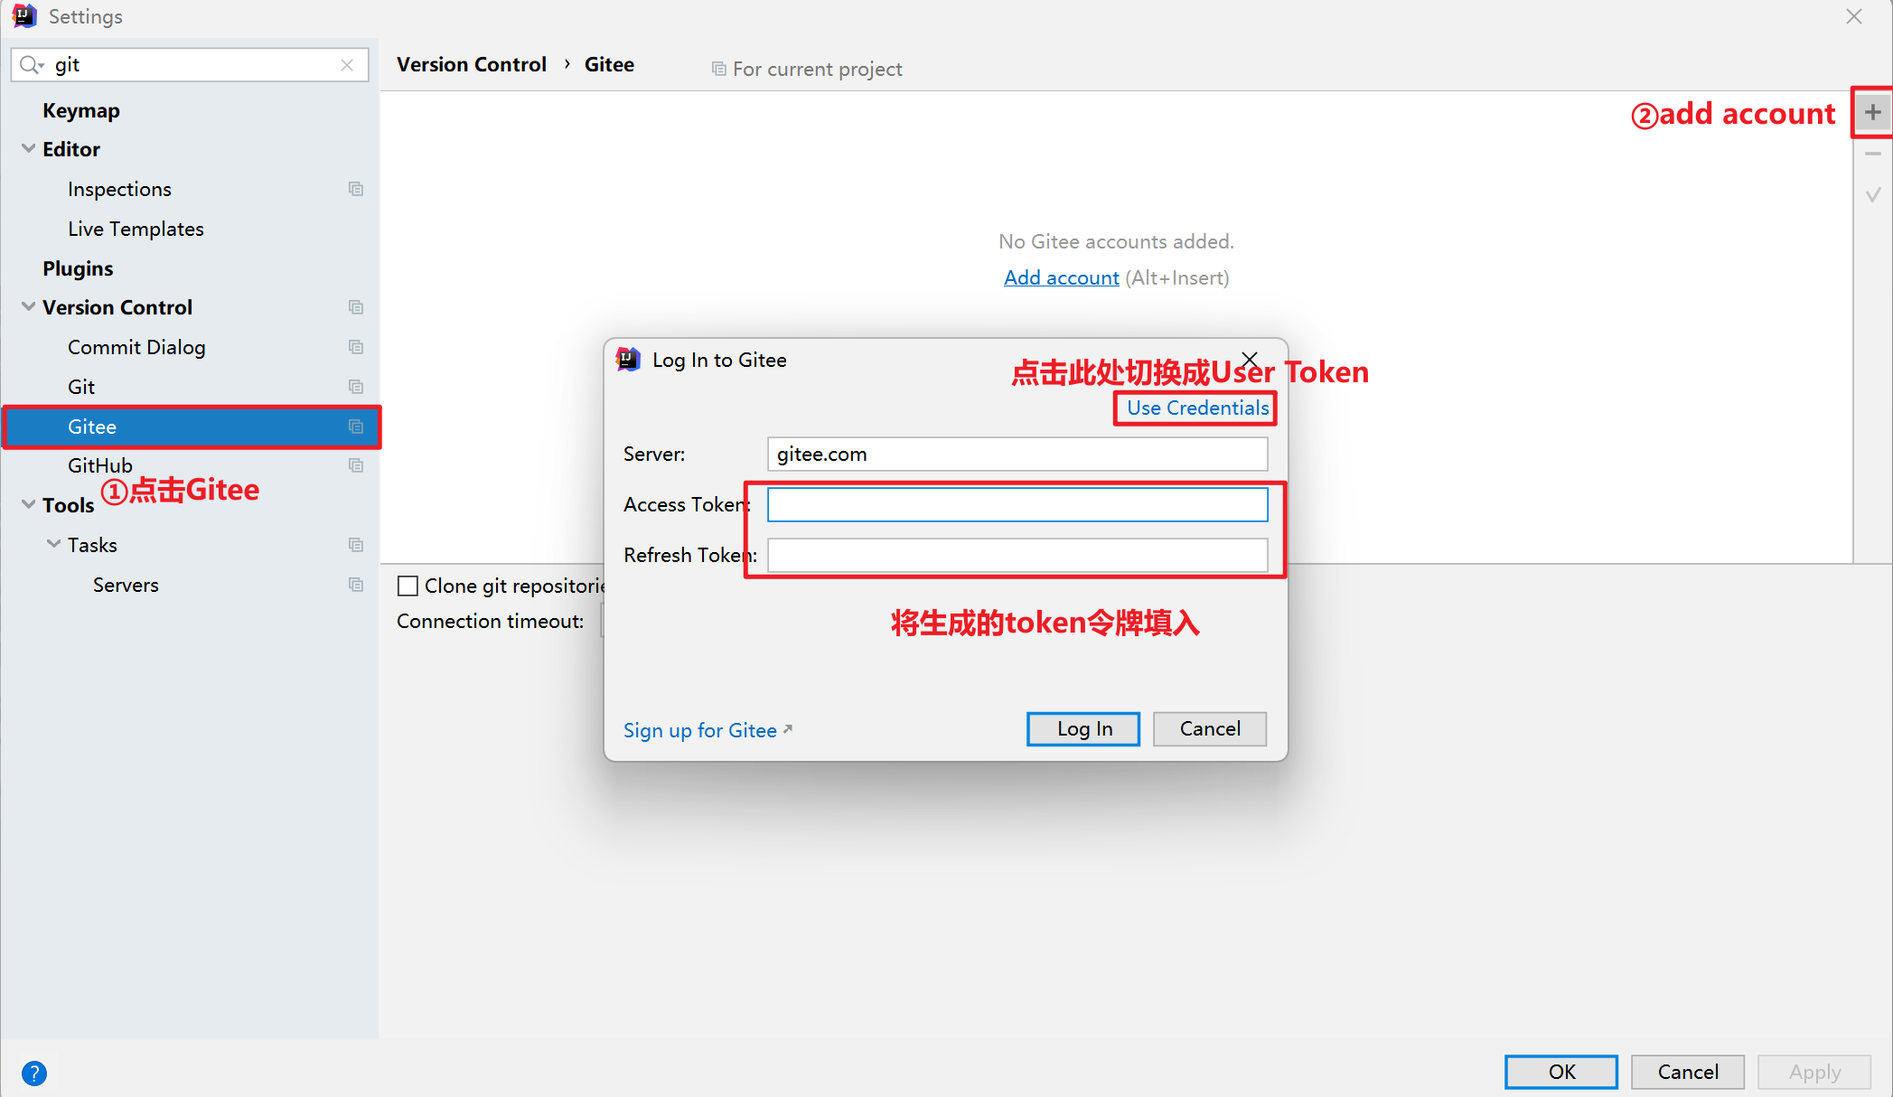The image size is (1893, 1097).
Task: Click the plus icon to add account
Action: click(x=1872, y=113)
